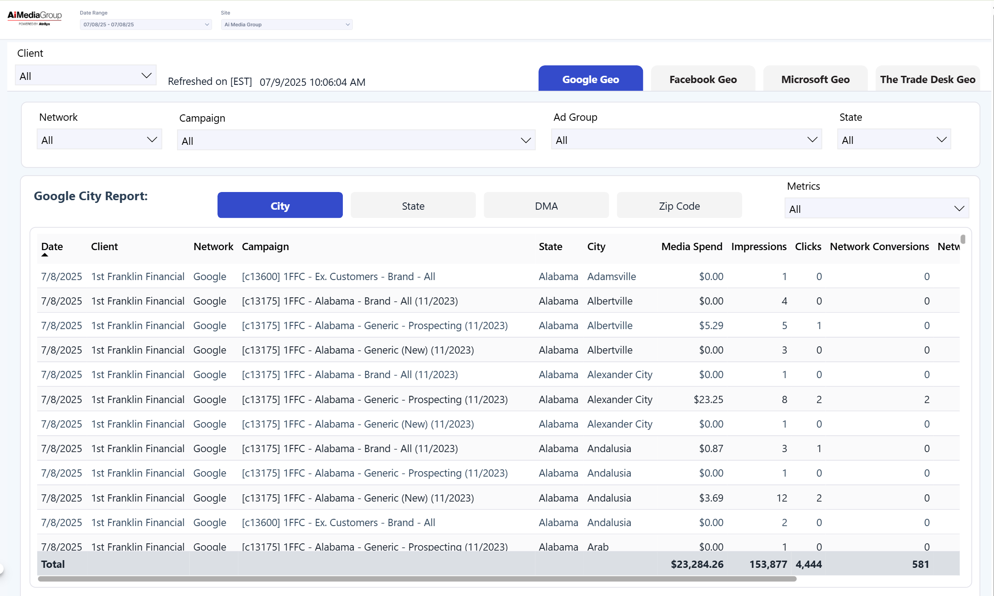
Task: Open the Metrics dropdown
Action: (x=876, y=209)
